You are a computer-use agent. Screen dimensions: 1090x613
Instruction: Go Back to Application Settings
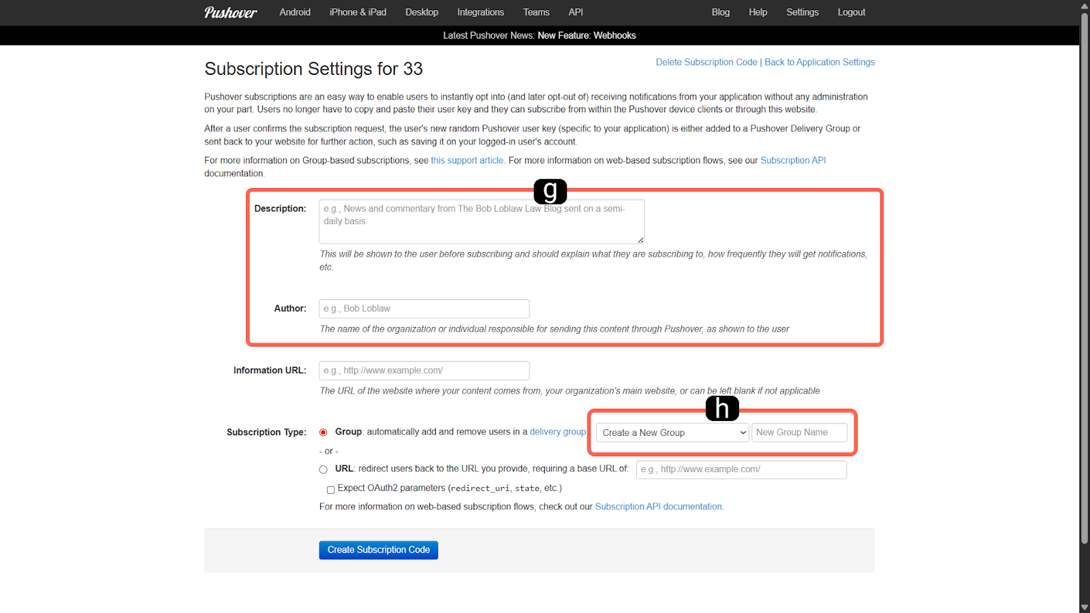(x=820, y=62)
